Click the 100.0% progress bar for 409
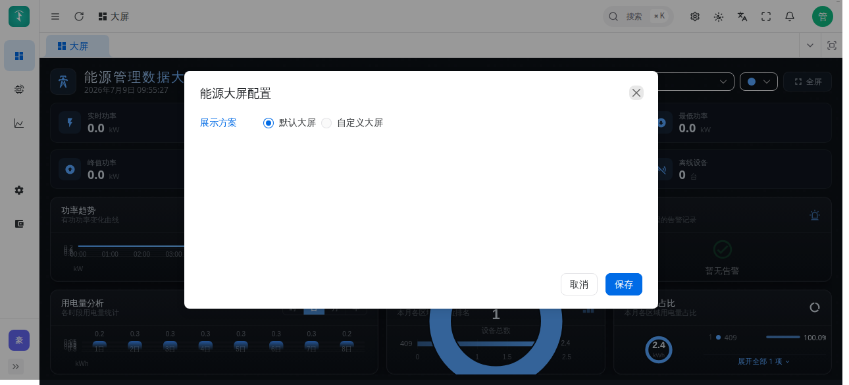 [783, 337]
